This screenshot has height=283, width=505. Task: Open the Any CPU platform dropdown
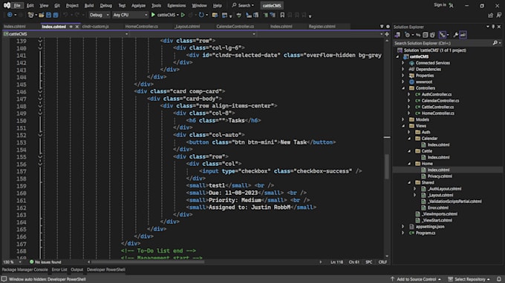(x=130, y=15)
